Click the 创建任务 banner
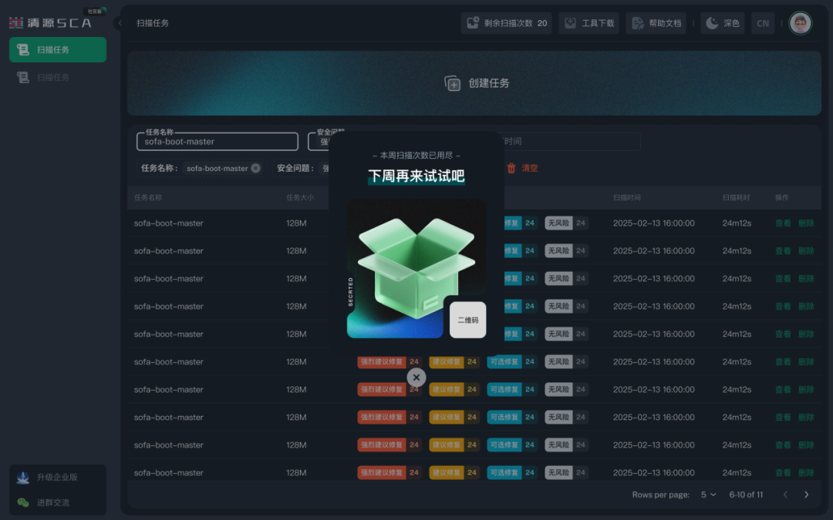Viewport: 833px width, 520px height. tap(474, 83)
